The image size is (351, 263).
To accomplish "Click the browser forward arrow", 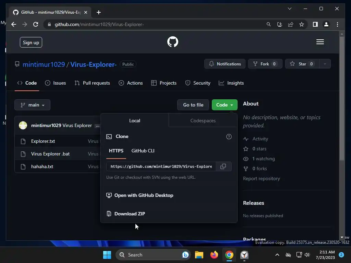I will (x=25, y=24).
